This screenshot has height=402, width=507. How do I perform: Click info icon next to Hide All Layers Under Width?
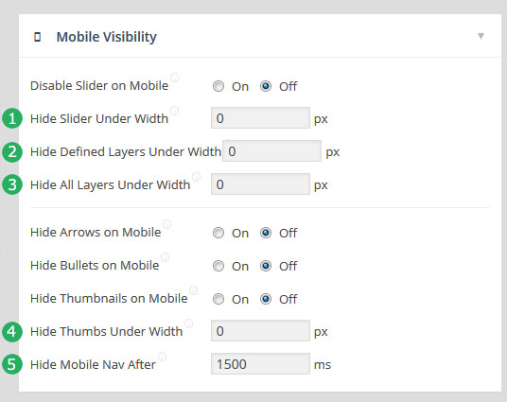pyautogui.click(x=196, y=177)
